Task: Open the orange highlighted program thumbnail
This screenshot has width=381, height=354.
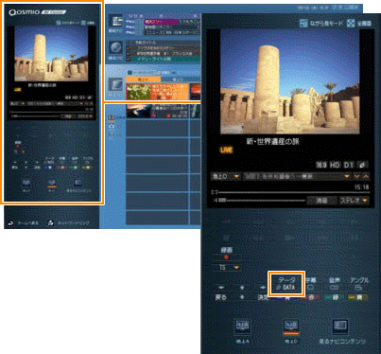Action: point(157,92)
